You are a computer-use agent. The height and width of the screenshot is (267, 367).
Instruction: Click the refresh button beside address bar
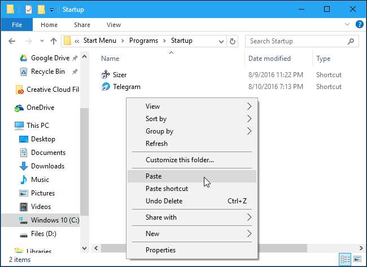pos(232,41)
